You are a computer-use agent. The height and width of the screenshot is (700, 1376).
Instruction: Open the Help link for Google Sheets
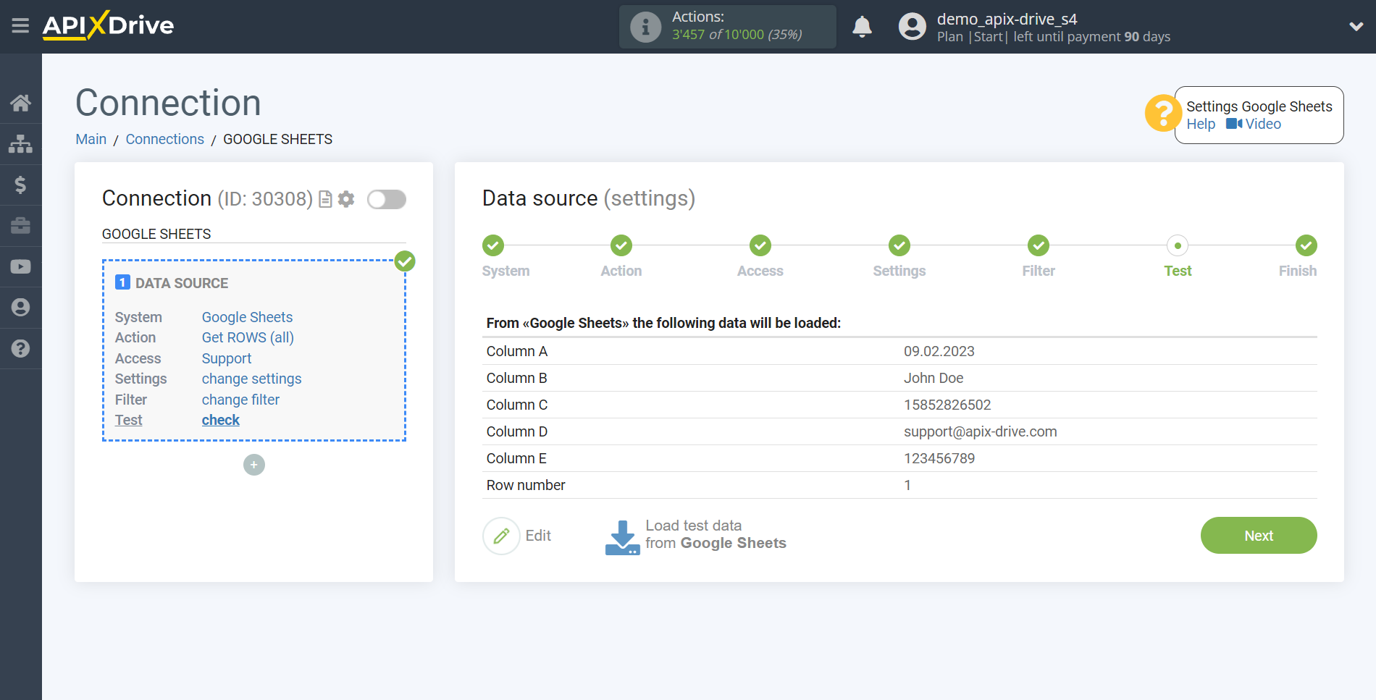point(1200,124)
